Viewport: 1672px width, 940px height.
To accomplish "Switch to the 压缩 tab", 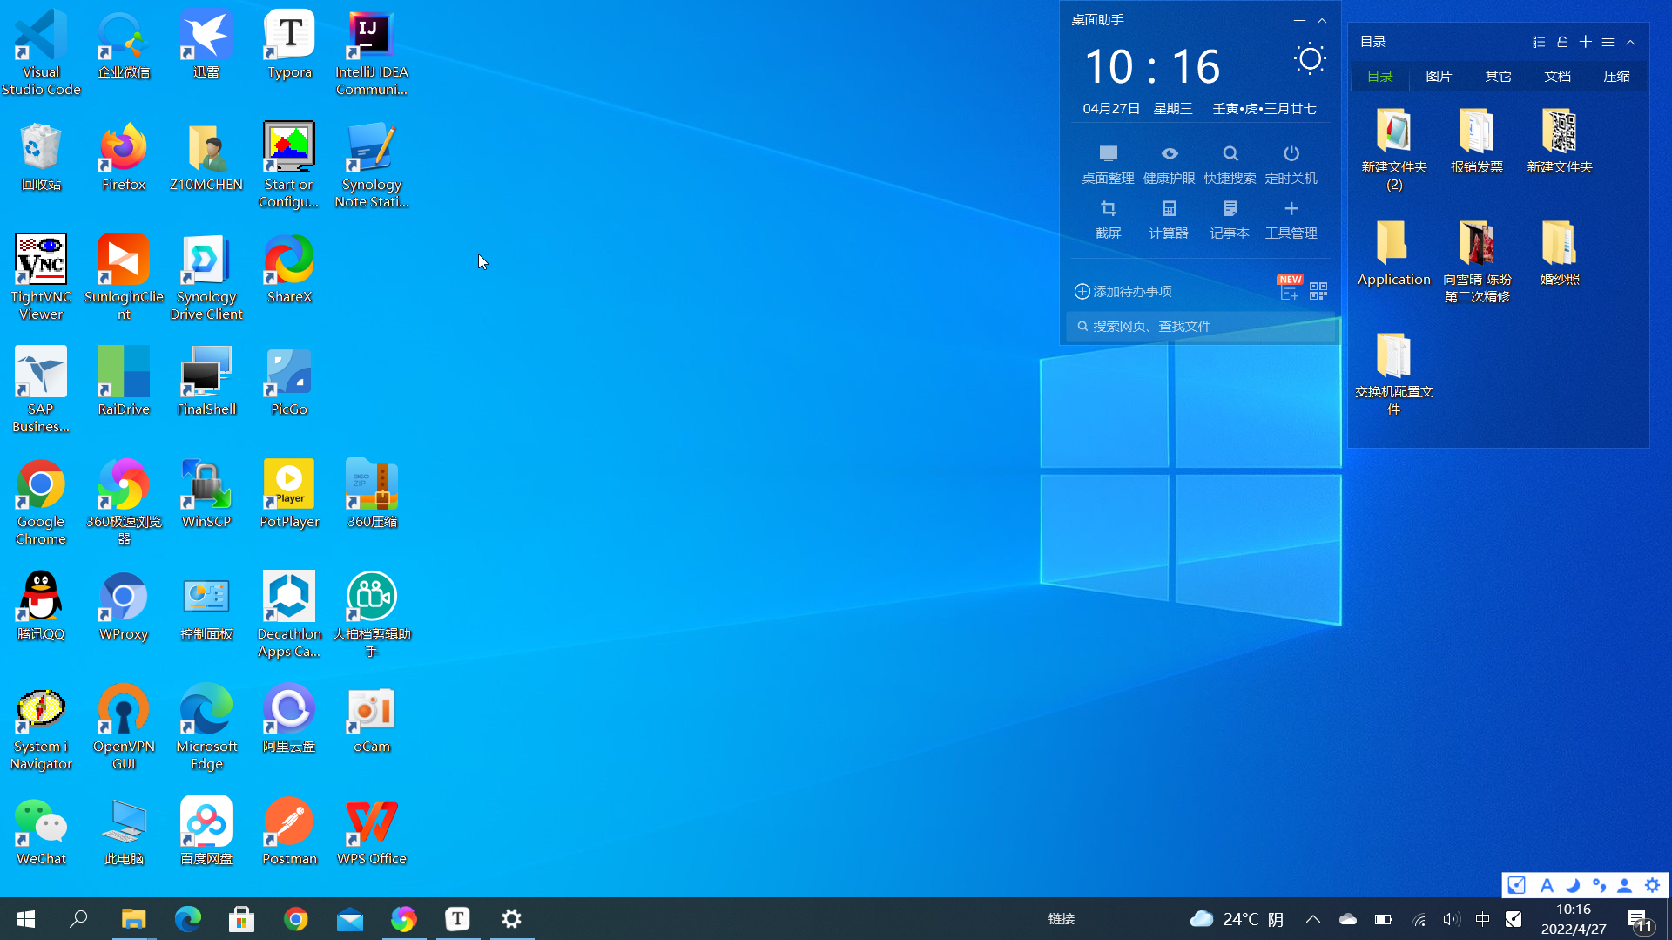I will click(1616, 76).
